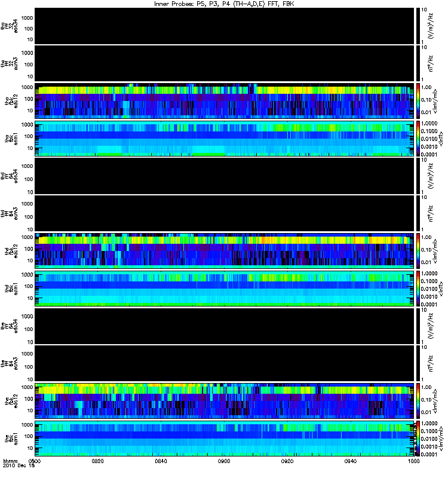The image size is (448, 478).
Task: Click inside the thd fbk scm1 spectrogram
Action: click(225, 289)
